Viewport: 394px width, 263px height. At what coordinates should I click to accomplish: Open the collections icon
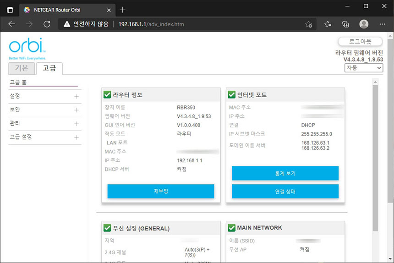(345, 24)
